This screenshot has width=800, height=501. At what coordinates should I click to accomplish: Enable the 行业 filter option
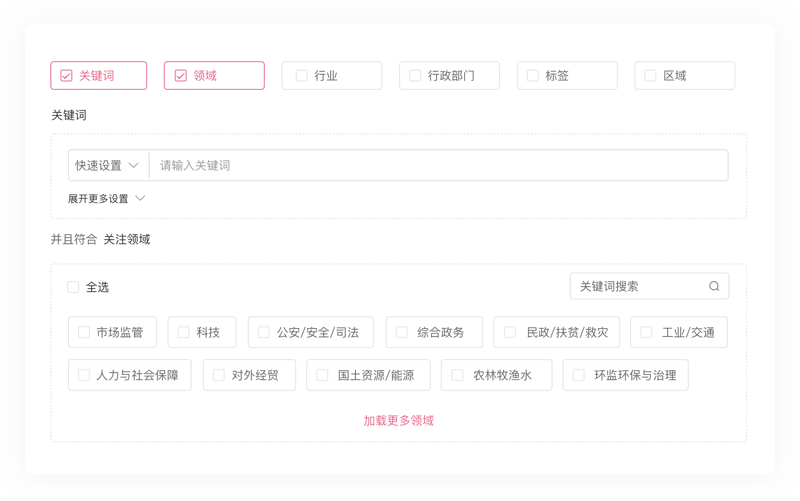point(302,76)
